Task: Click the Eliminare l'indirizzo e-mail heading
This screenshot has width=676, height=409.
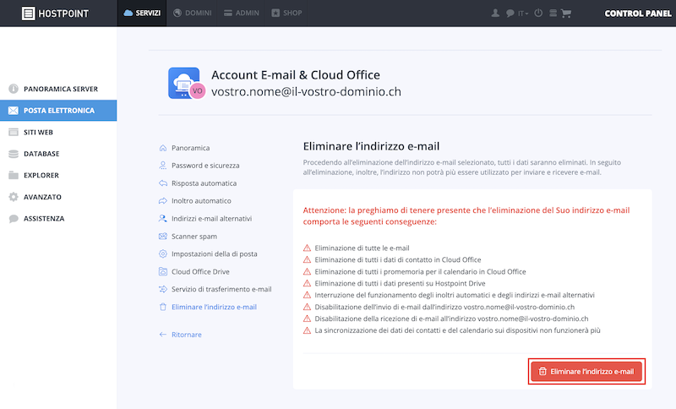Action: point(371,146)
